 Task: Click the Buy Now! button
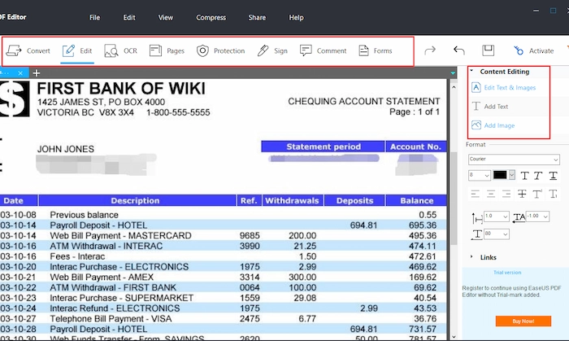click(x=523, y=321)
